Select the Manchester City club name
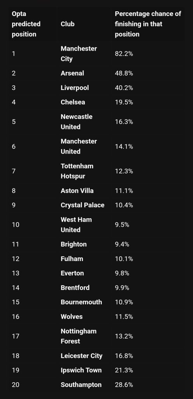193x399 pixels. click(x=78, y=54)
